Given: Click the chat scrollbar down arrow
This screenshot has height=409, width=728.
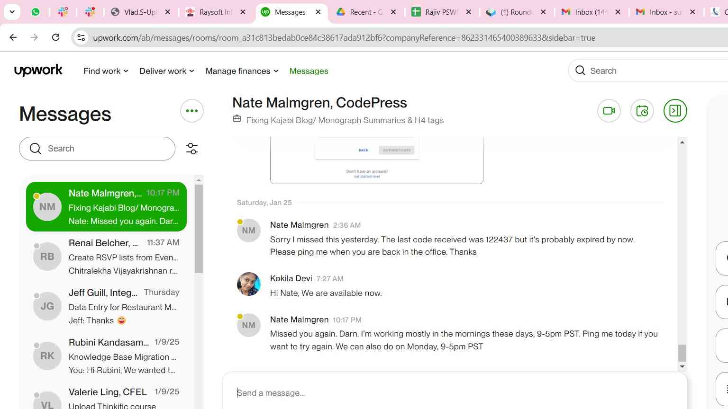Looking at the screenshot, I should tap(682, 366).
